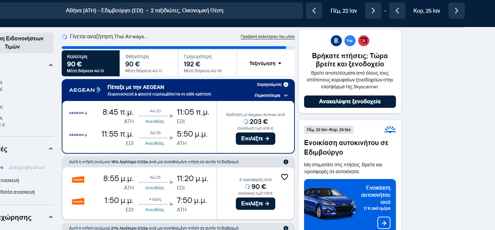495x230 pixels.
Task: Collapse the top filter section in the left sidebar
Action: 51,65
